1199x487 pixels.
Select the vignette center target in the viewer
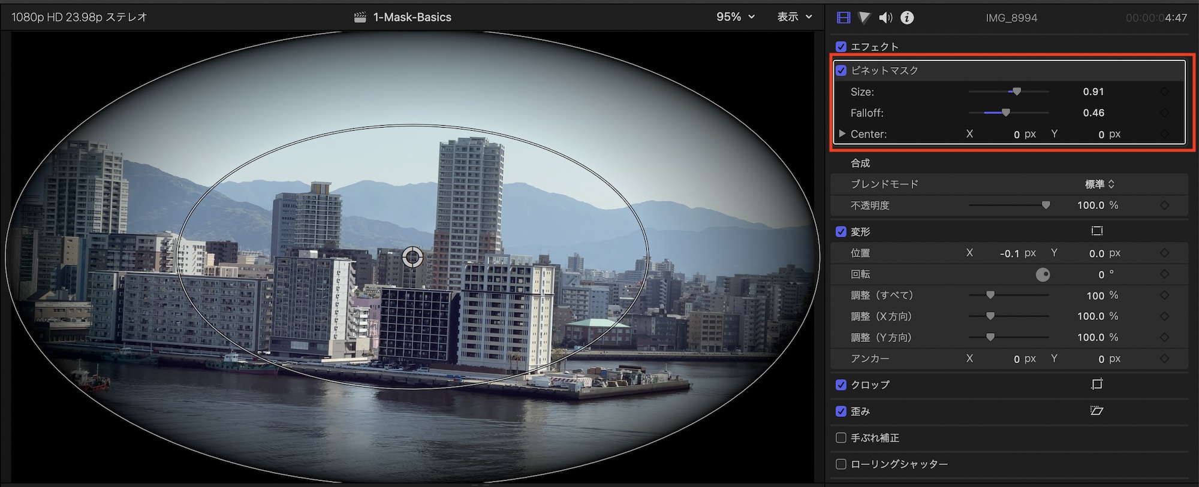click(412, 257)
